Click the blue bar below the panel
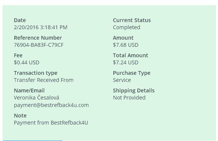This screenshot has height=141, width=218. pyautogui.click(x=33, y=141)
